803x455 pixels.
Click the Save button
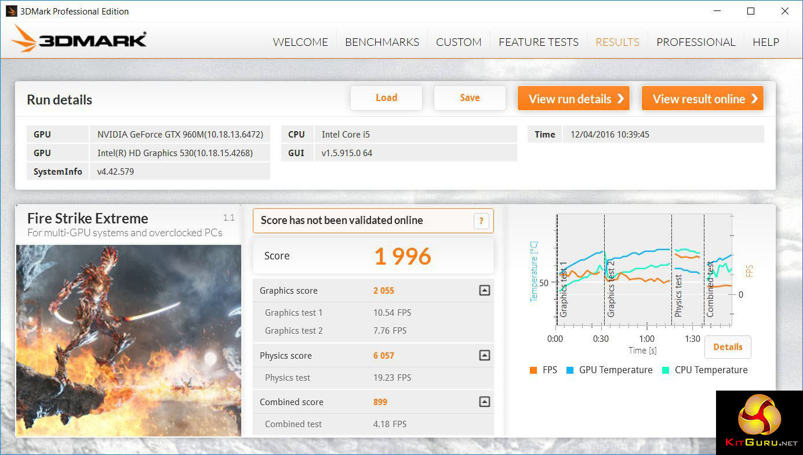click(x=470, y=98)
